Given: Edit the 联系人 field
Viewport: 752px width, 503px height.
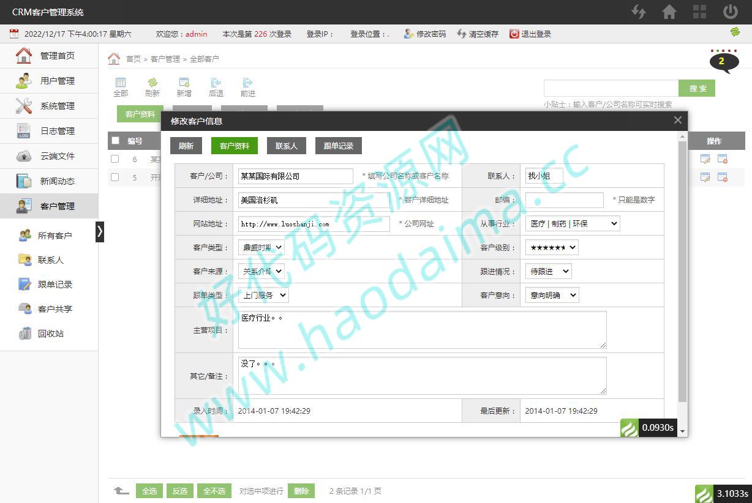Looking at the screenshot, I should pyautogui.click(x=544, y=176).
